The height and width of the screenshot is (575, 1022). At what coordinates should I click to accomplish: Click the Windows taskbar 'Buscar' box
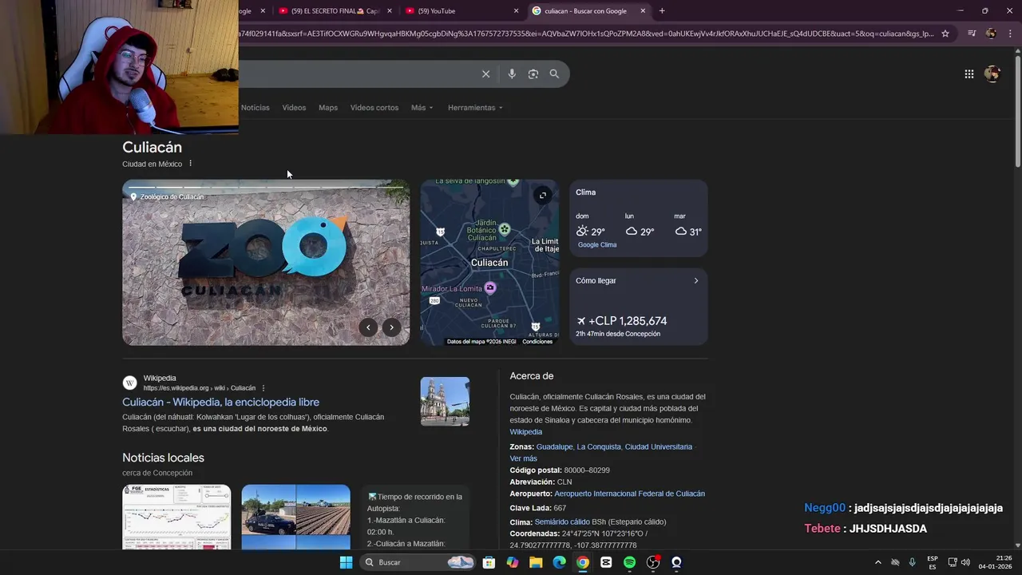[418, 562]
